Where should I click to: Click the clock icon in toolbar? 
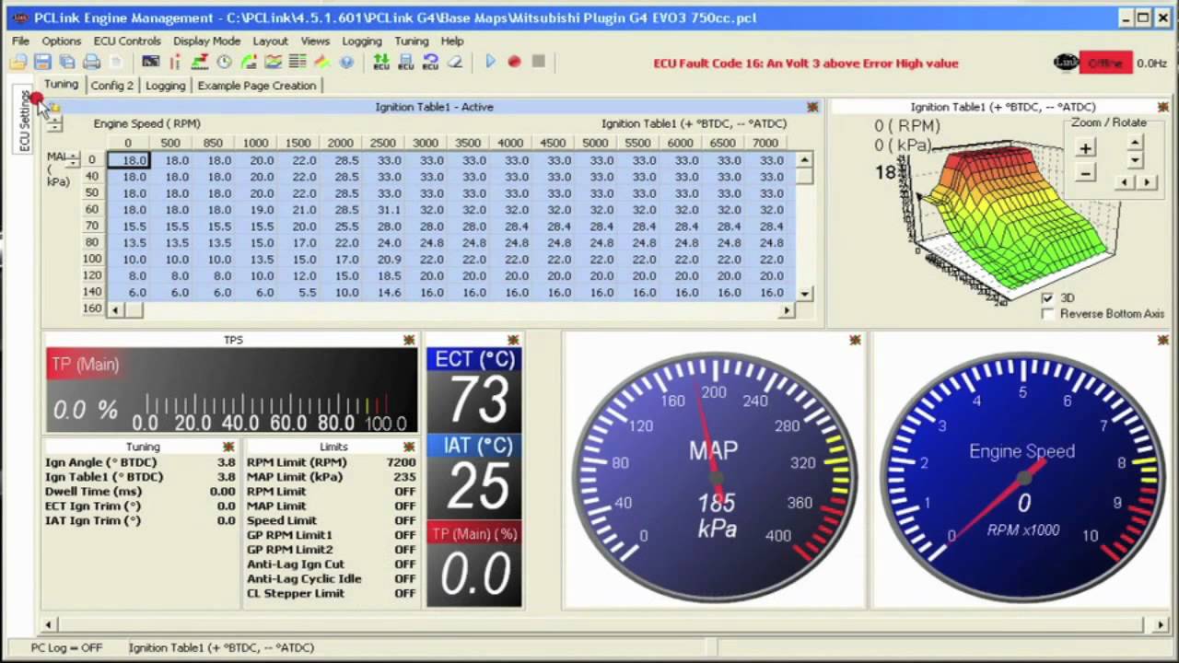pos(224,62)
